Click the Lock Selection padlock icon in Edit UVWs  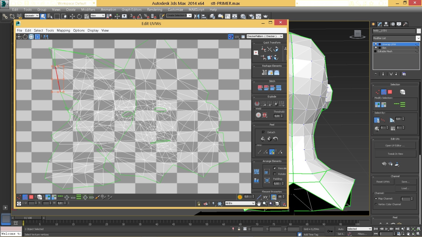click(x=199, y=204)
